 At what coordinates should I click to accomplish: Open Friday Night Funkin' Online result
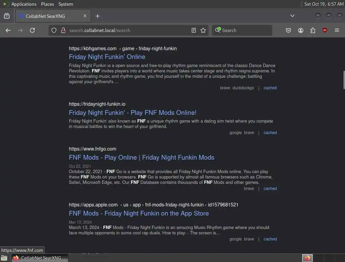[x=107, y=57]
